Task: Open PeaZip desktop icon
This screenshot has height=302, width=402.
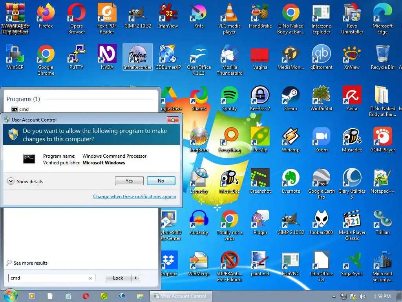Action: click(260, 140)
